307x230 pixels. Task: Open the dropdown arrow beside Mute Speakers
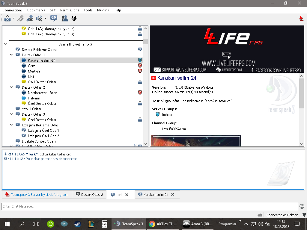tap(45, 18)
